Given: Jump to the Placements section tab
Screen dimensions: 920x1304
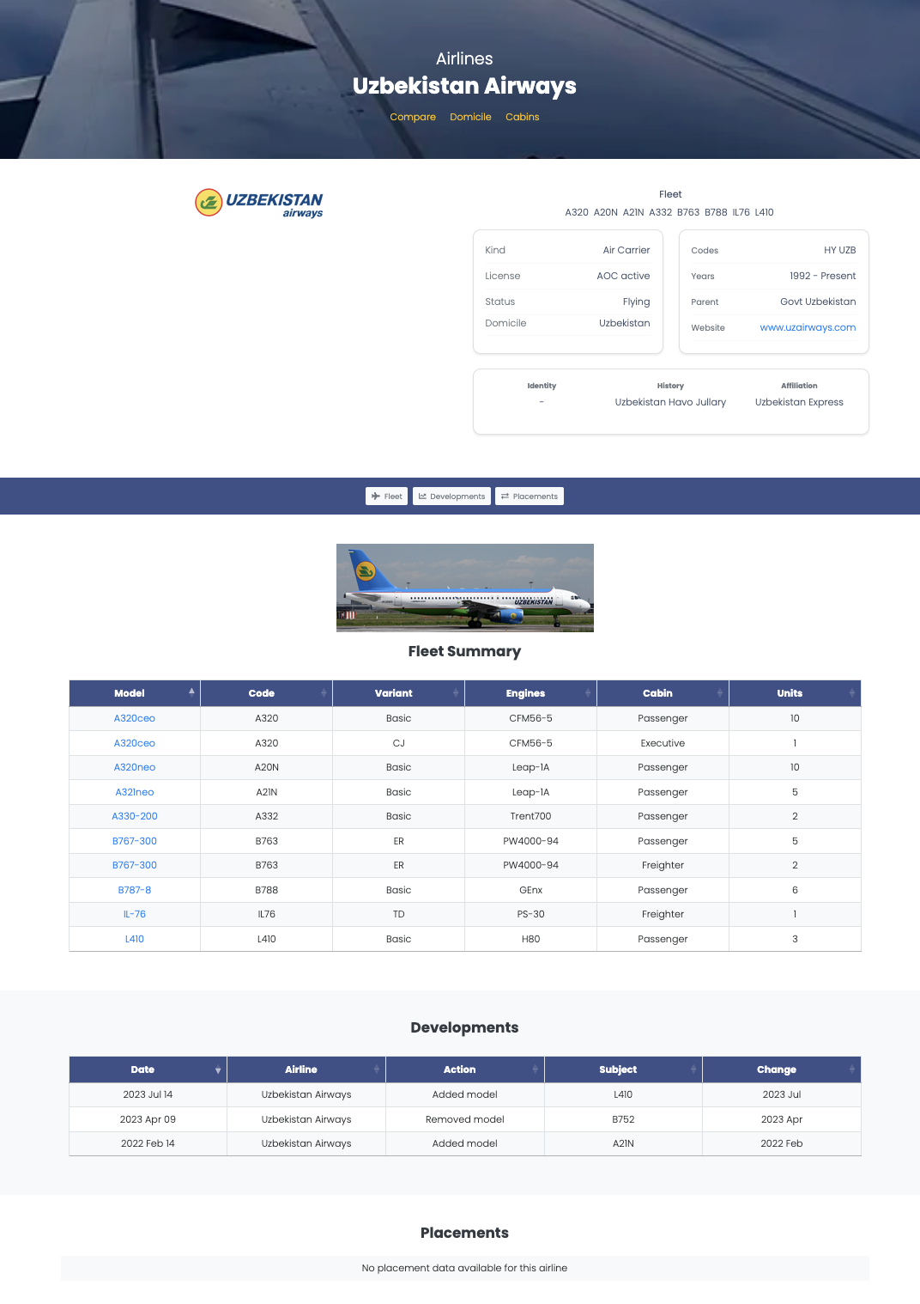Looking at the screenshot, I should [530, 497].
